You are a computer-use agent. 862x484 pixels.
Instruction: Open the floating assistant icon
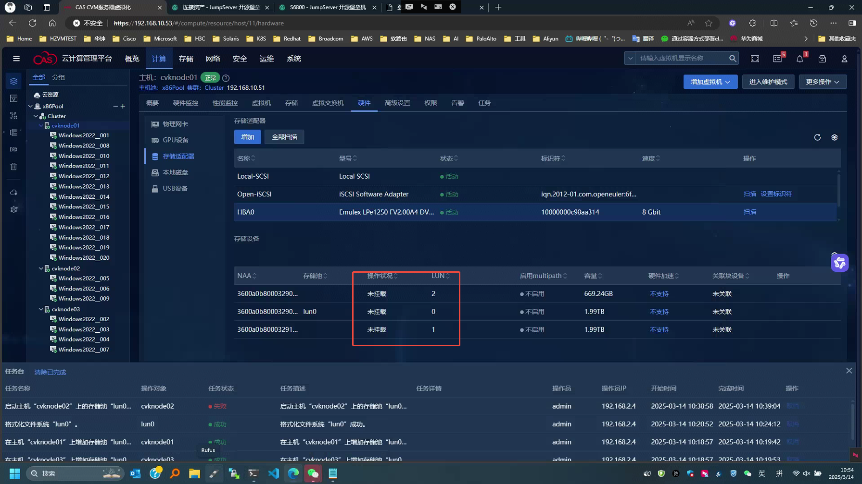[839, 263]
